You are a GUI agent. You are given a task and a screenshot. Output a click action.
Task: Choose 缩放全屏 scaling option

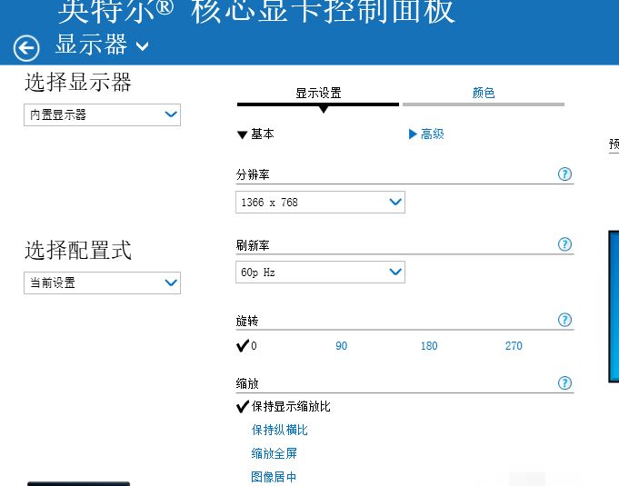[x=275, y=453]
